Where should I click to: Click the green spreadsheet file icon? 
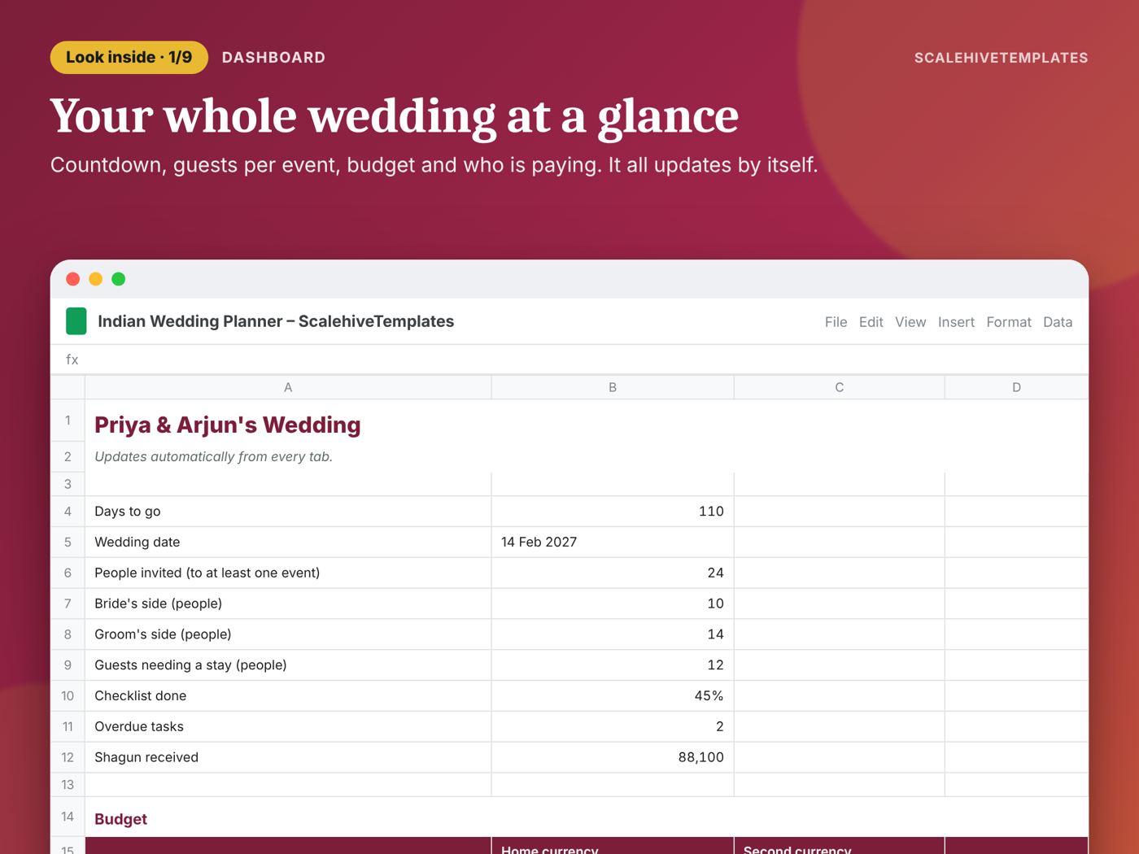pyautogui.click(x=76, y=321)
